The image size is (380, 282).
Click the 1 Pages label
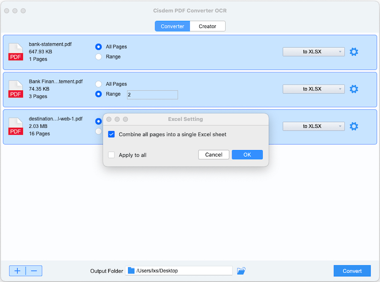[x=38, y=59]
